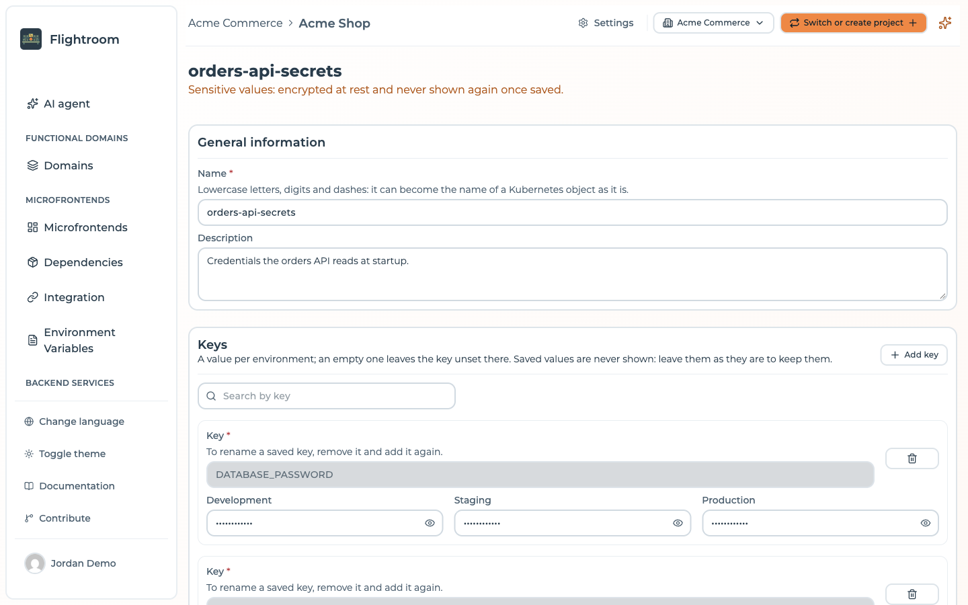The height and width of the screenshot is (605, 968).
Task: Delete the DATABASE_PASSWORD key
Action: pos(912,458)
